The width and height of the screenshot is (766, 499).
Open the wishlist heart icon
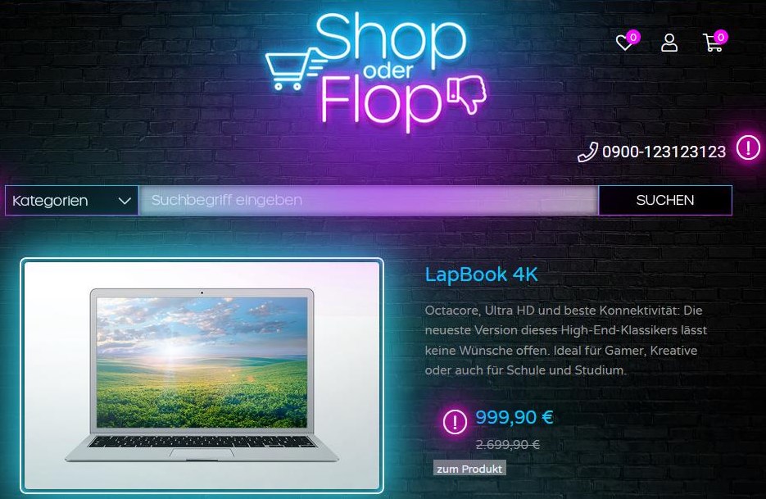click(623, 43)
